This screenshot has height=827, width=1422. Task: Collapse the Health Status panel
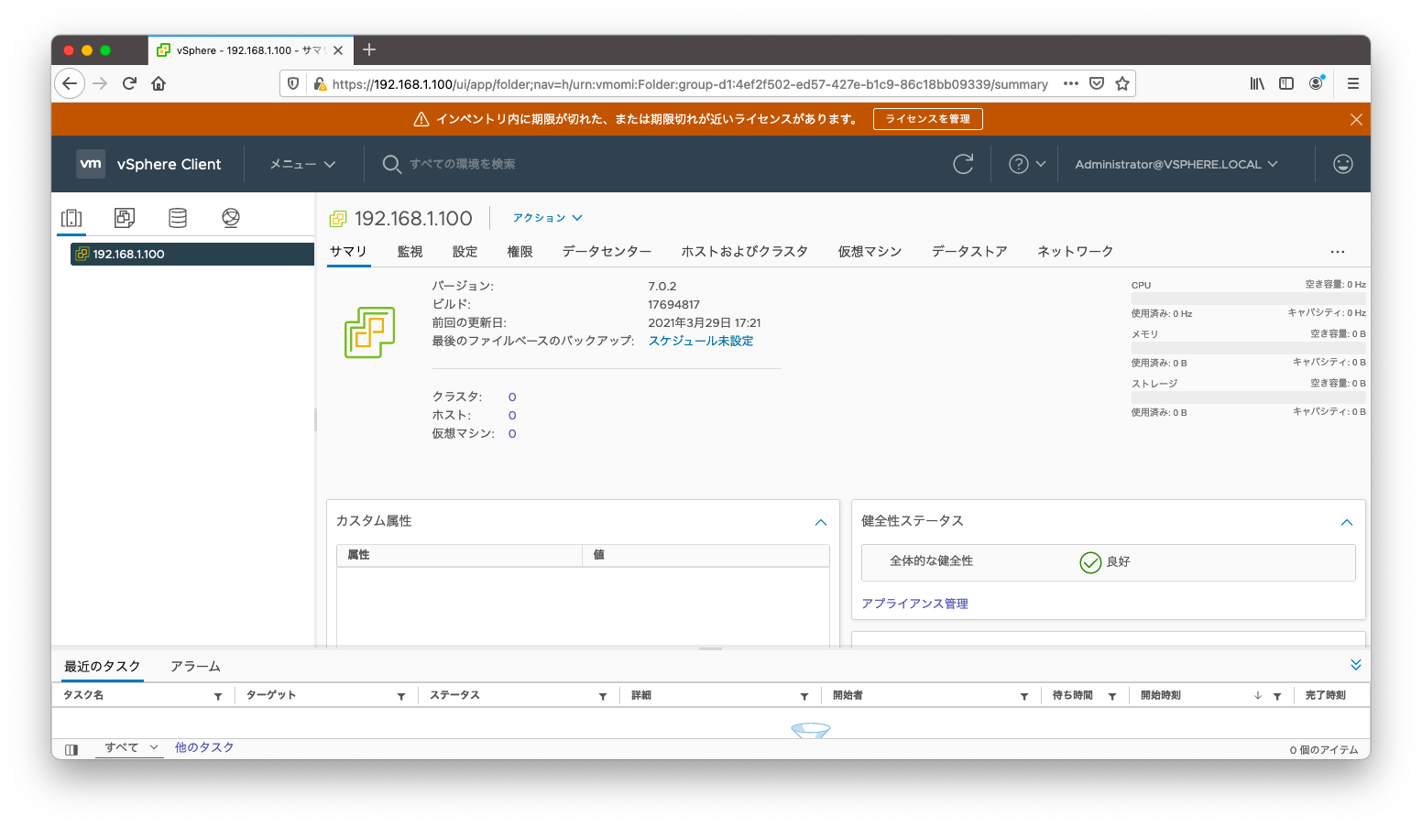pos(1347,522)
